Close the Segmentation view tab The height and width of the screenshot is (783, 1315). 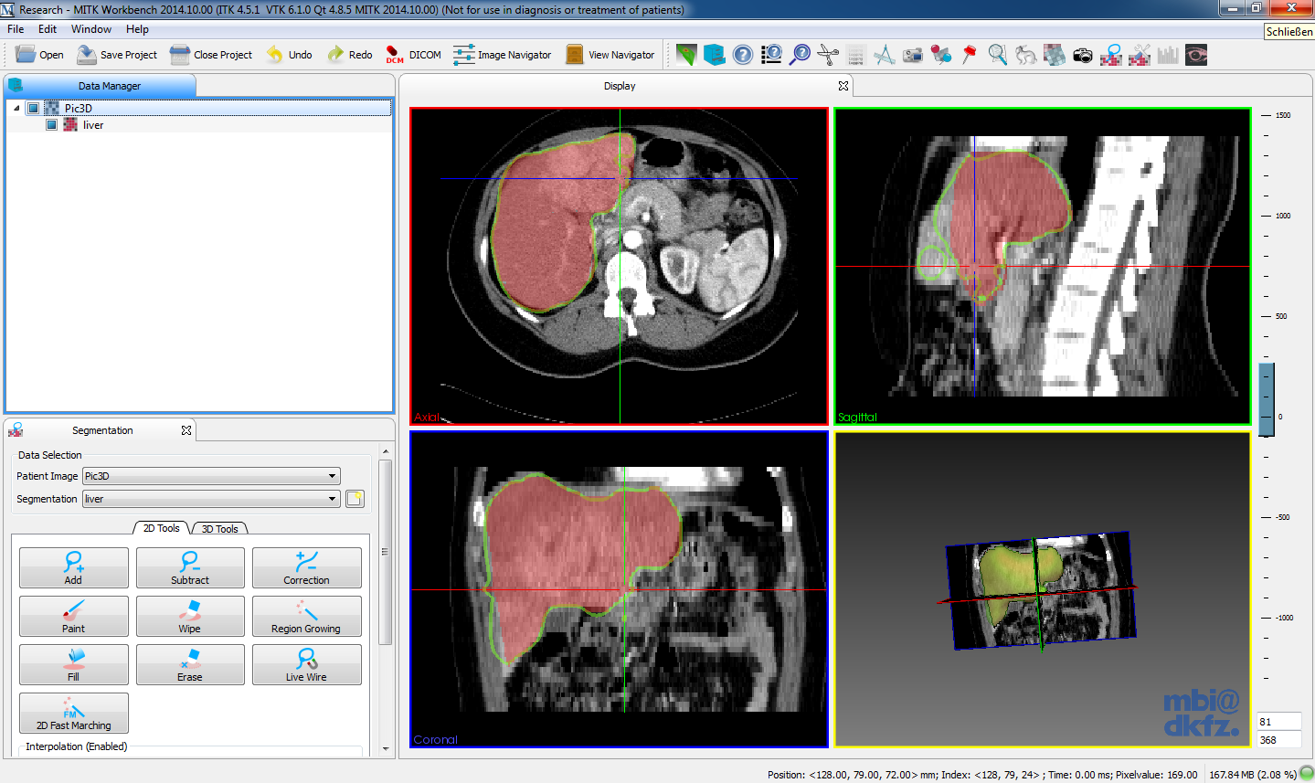pos(186,430)
